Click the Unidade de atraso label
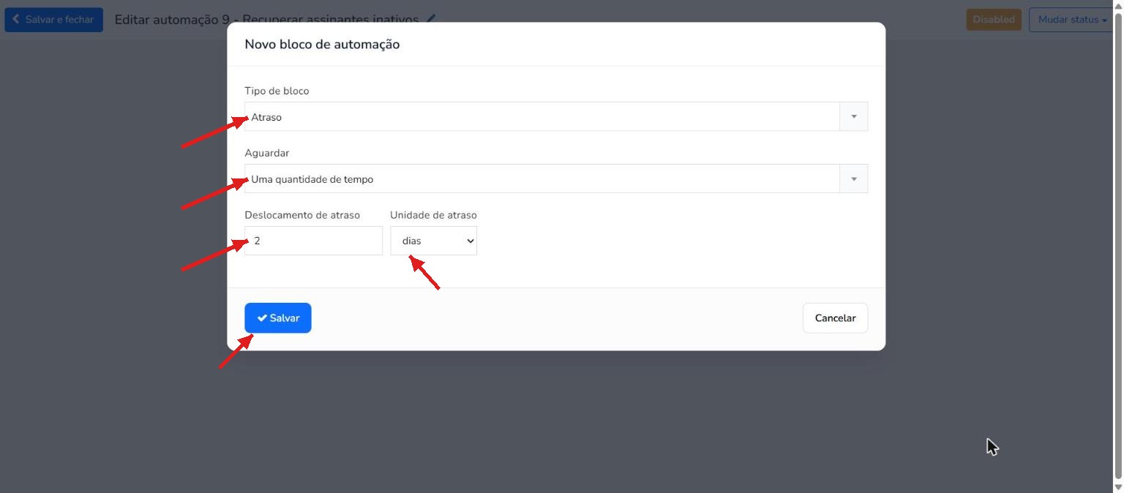1124x493 pixels. point(433,215)
